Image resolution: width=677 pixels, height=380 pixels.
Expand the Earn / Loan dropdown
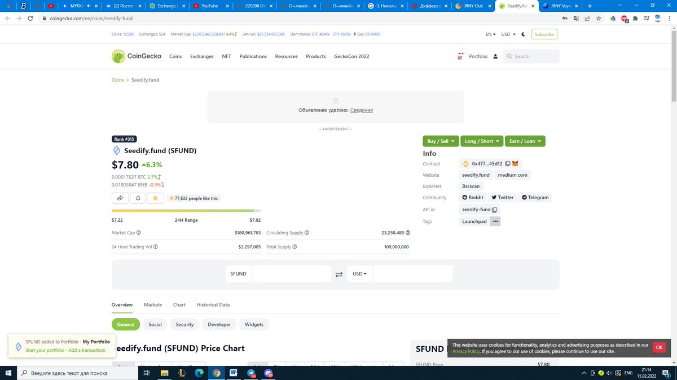[x=525, y=141]
